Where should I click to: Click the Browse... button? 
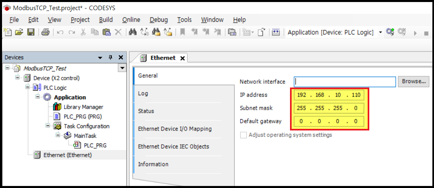(413, 81)
